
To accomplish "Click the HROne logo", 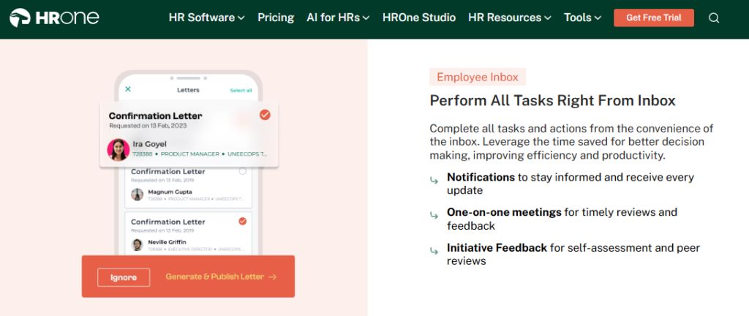I will click(54, 18).
